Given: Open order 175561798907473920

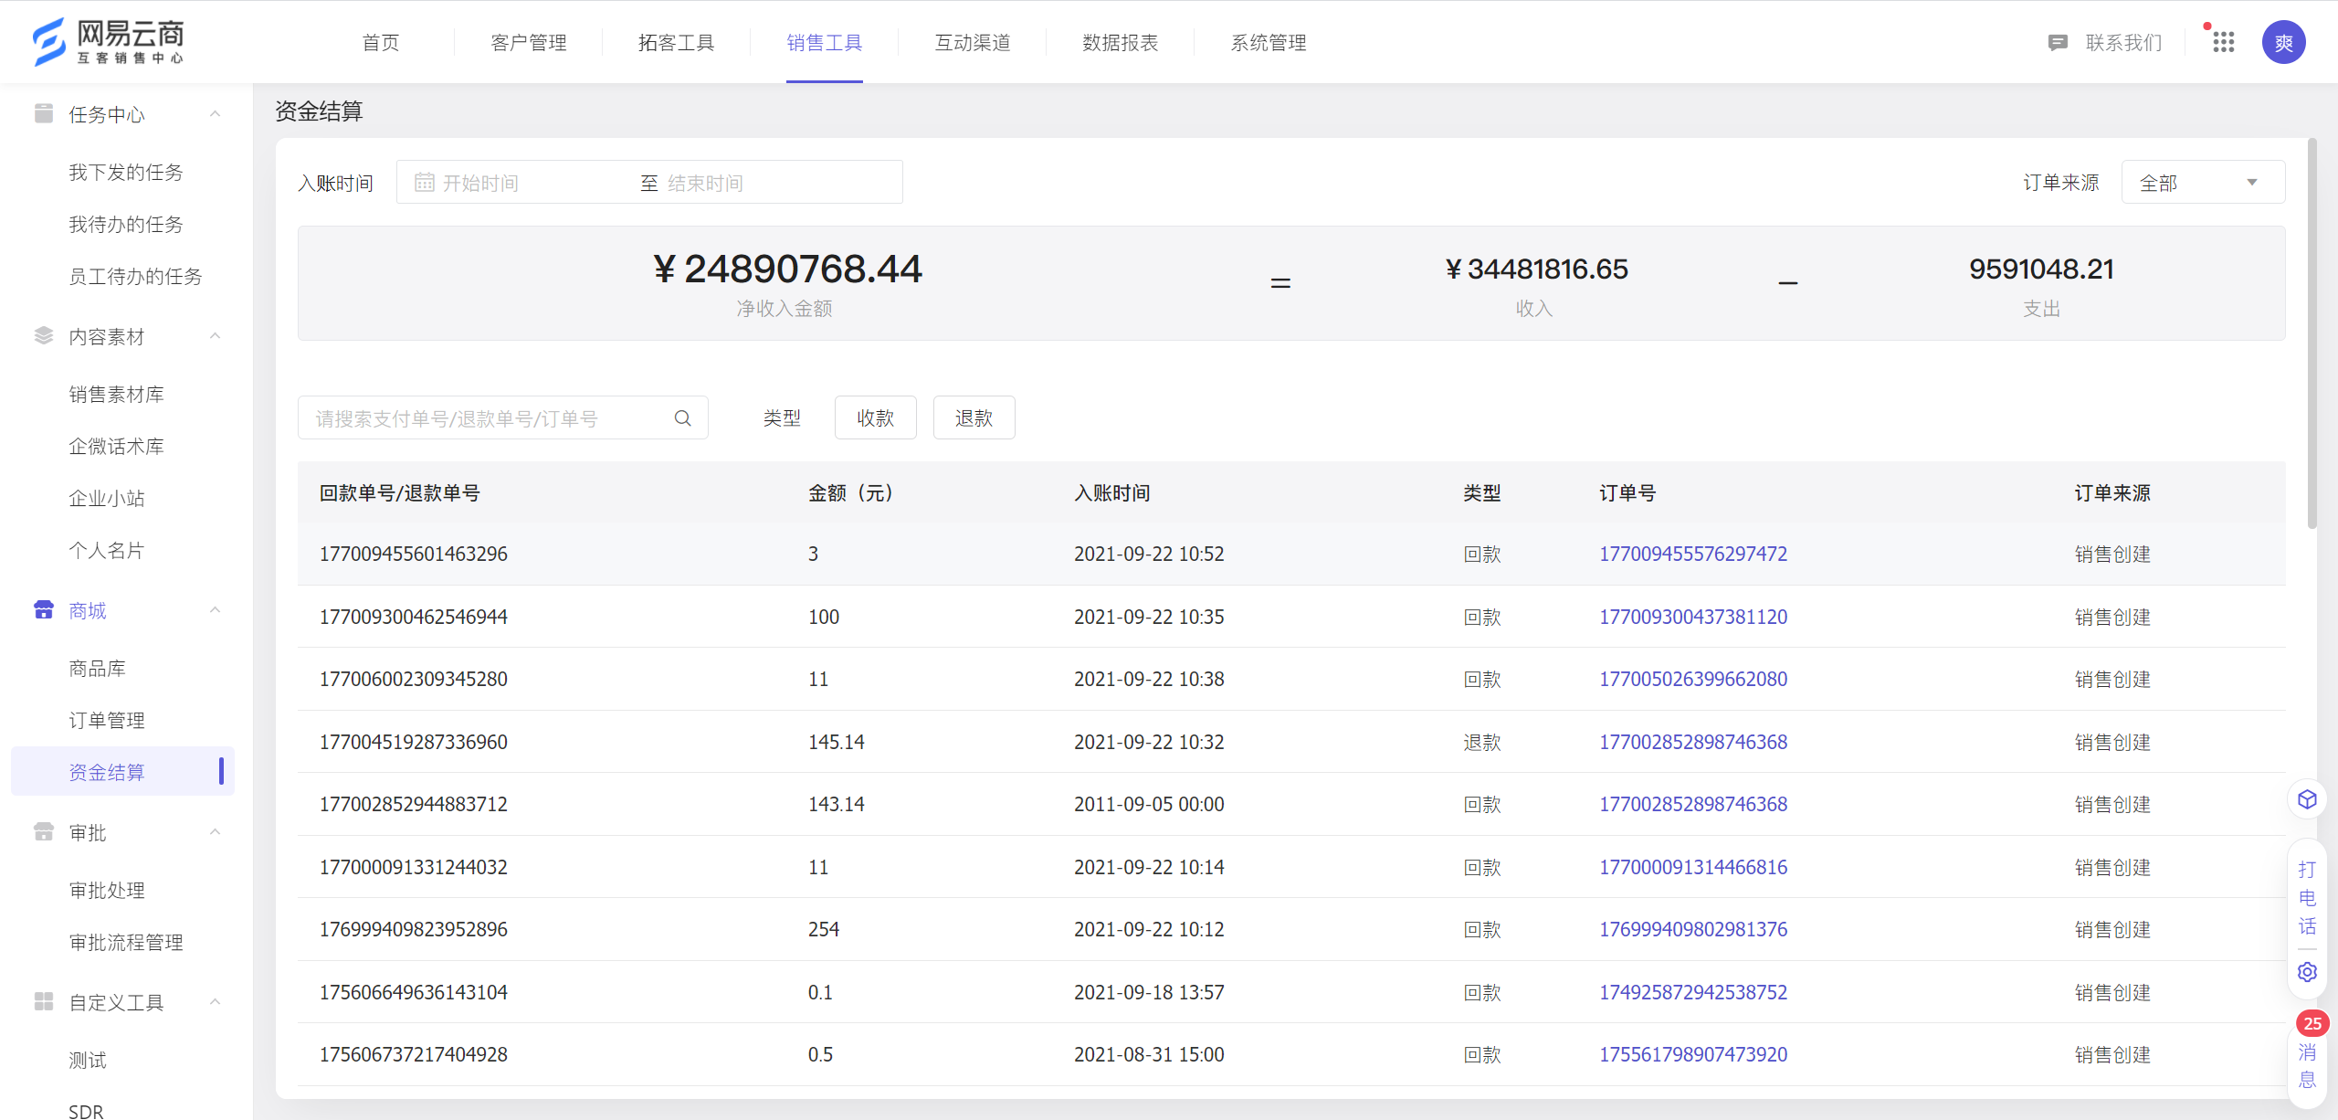Looking at the screenshot, I should coord(1692,1054).
